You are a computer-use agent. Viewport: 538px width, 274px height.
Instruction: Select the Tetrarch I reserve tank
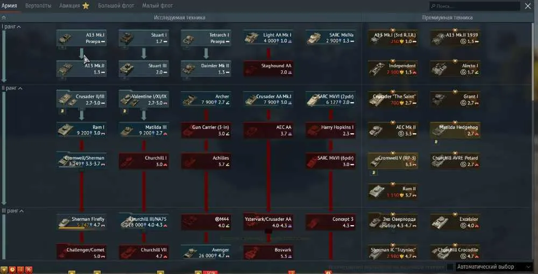pos(206,38)
